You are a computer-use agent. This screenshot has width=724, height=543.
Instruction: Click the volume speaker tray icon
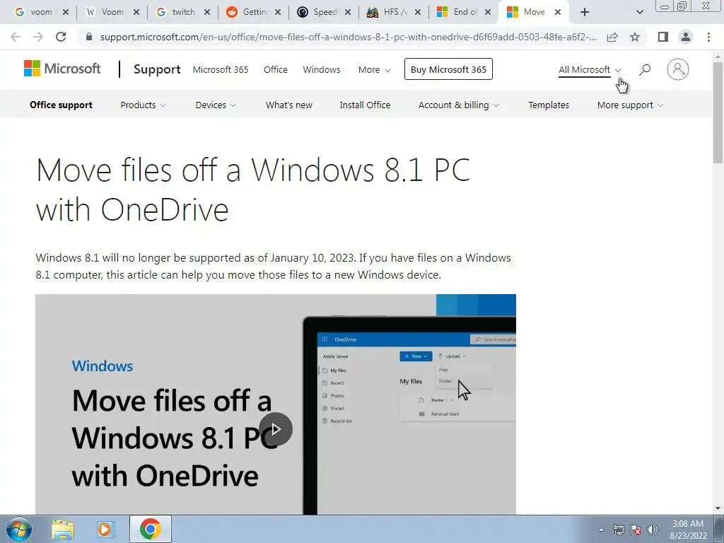click(652, 530)
